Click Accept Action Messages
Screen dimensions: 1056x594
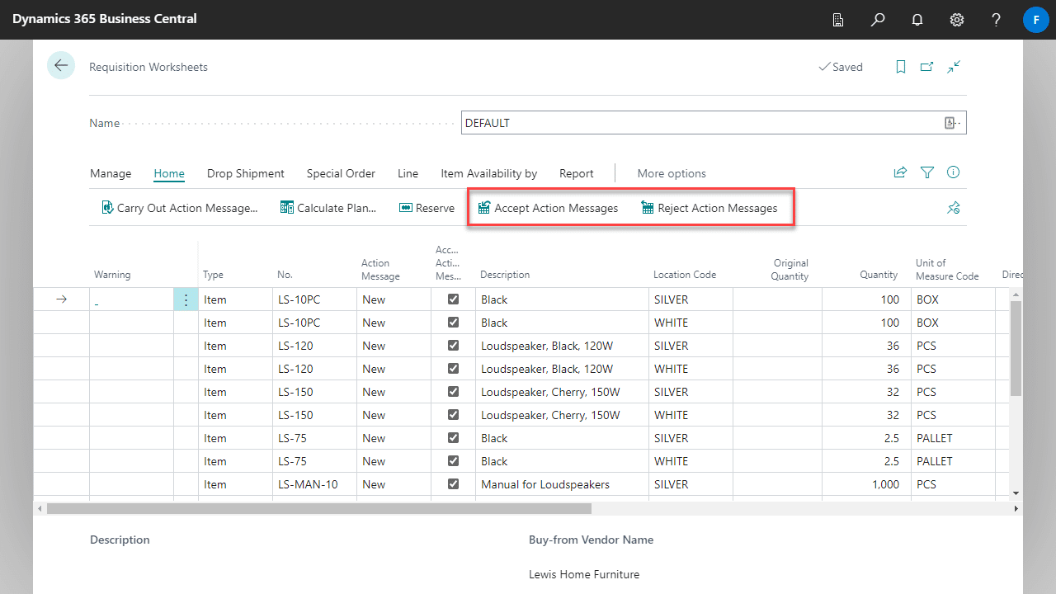click(548, 208)
